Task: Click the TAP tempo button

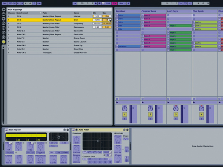Action: 5,3
